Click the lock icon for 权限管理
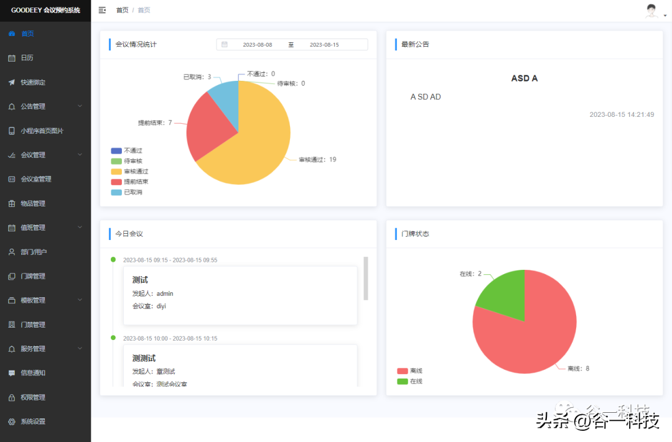This screenshot has height=442, width=672. tap(12, 397)
